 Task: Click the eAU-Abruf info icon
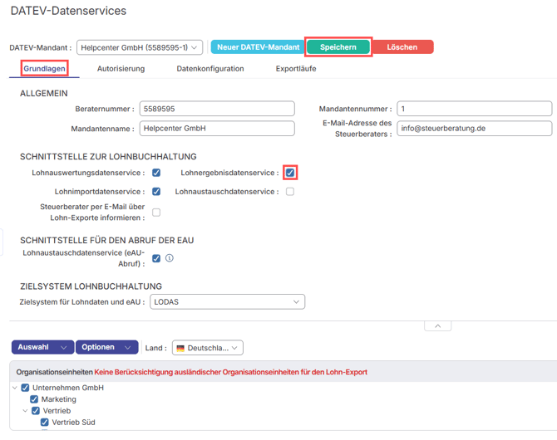[170, 258]
